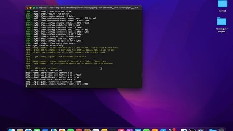Click the 'app.module.ts' CREATE line
Viewport: 233px width, 131px height.
pos(53,25)
